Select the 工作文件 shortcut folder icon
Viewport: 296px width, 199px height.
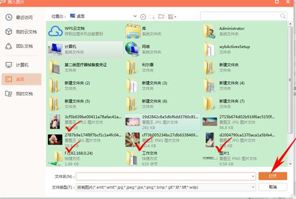point(132,159)
